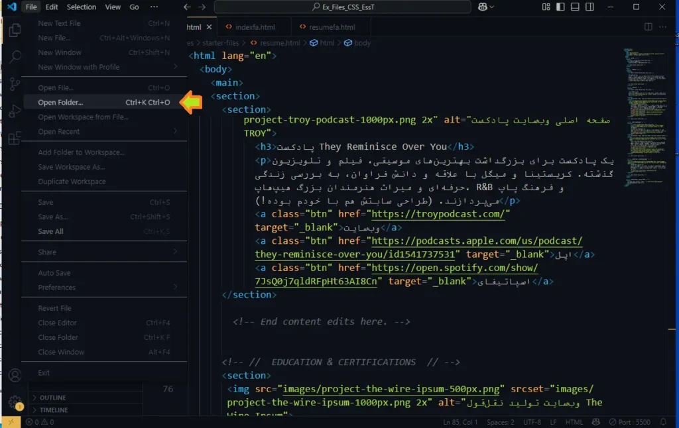
Task: Open the Go menu
Action: [x=134, y=7]
